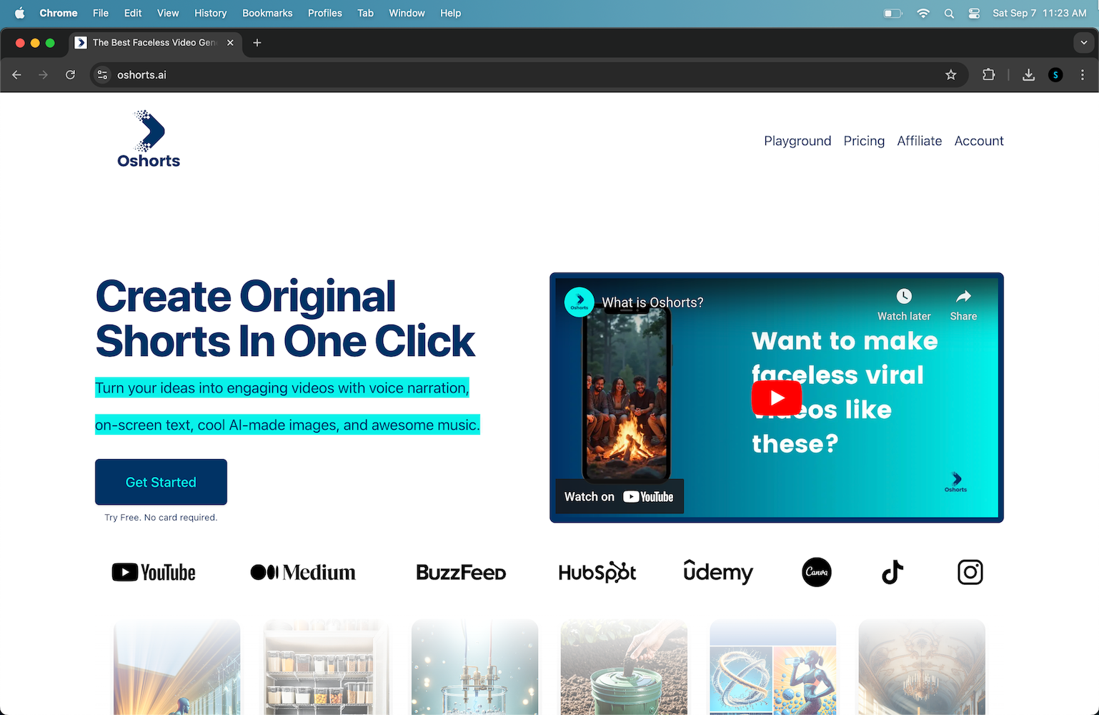Open the Chrome app menu
The height and width of the screenshot is (715, 1099).
59,13
